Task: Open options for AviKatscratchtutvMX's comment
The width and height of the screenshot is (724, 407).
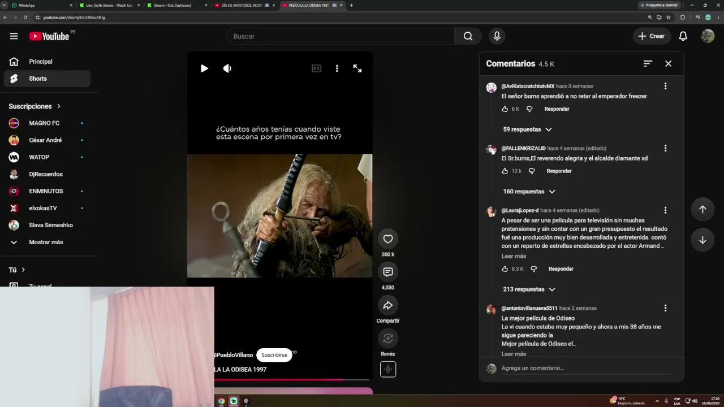Action: 665,86
